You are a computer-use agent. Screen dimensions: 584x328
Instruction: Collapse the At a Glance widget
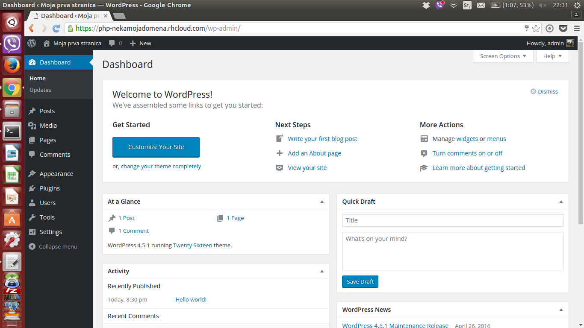pos(322,202)
